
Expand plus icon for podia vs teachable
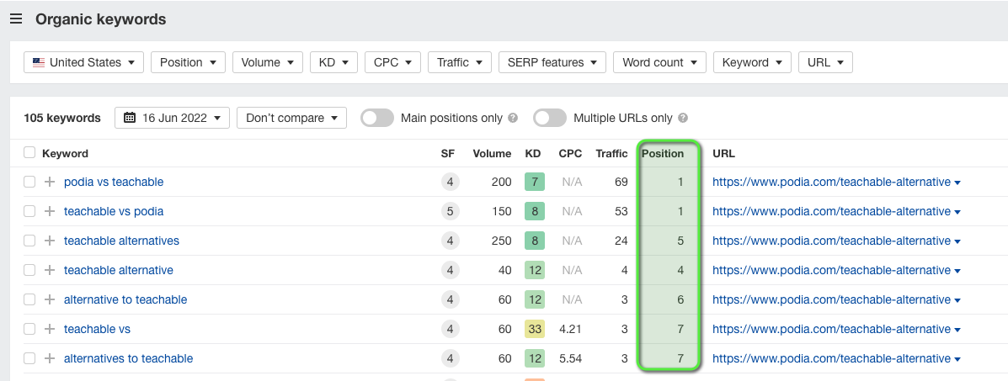[50, 182]
